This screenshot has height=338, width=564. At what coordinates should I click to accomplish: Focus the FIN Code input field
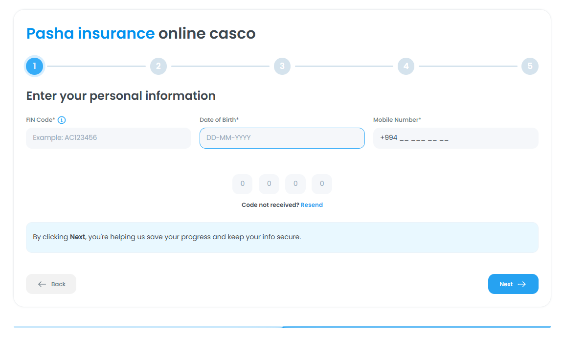109,138
